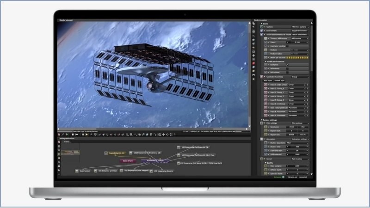Toggle the Importance sampling checkbox
370x208 pixels.
tap(287, 46)
